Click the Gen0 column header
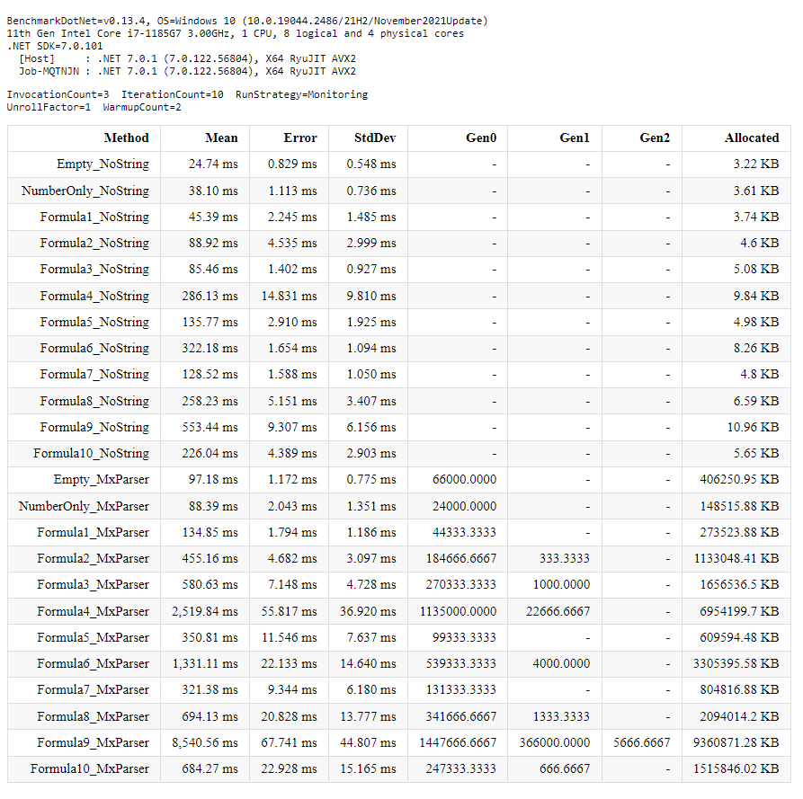 pos(481,138)
